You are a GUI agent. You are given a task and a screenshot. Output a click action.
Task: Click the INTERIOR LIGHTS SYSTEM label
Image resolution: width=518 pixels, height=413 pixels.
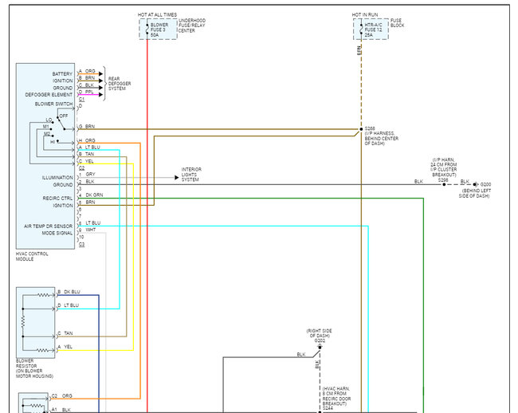191,175
